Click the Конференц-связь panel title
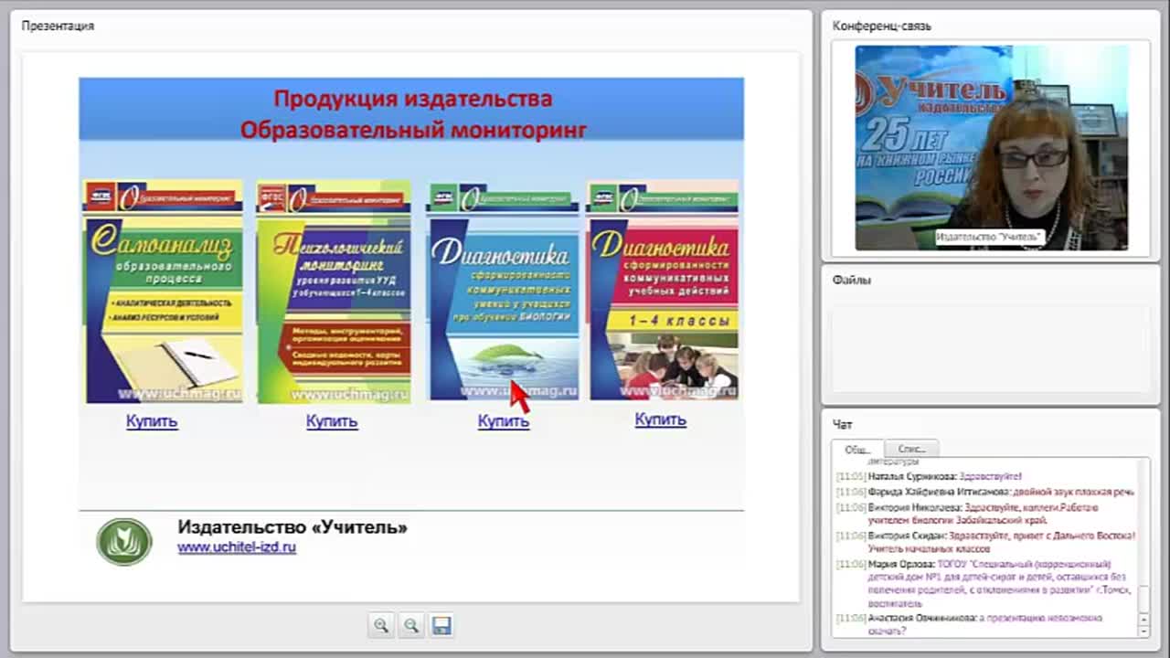The height and width of the screenshot is (658, 1170). 882,26
